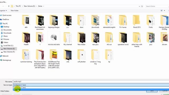
Task: Focus the Search Extras box
Action: coord(157,6)
